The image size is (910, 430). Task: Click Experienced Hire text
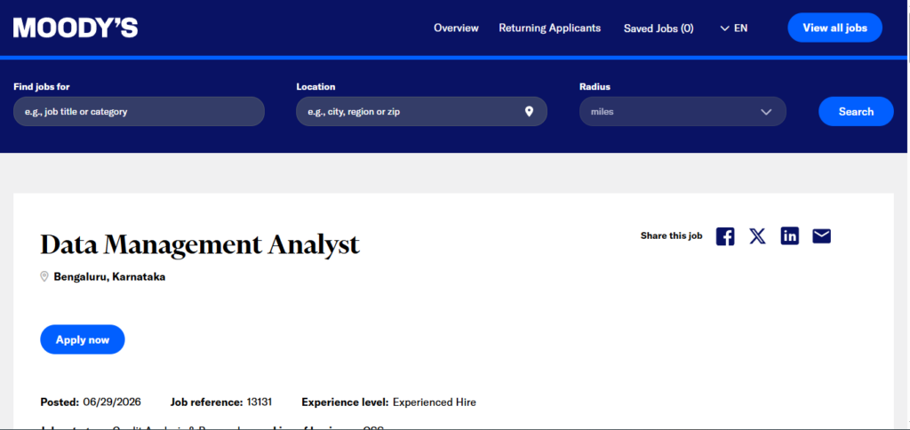pos(434,402)
